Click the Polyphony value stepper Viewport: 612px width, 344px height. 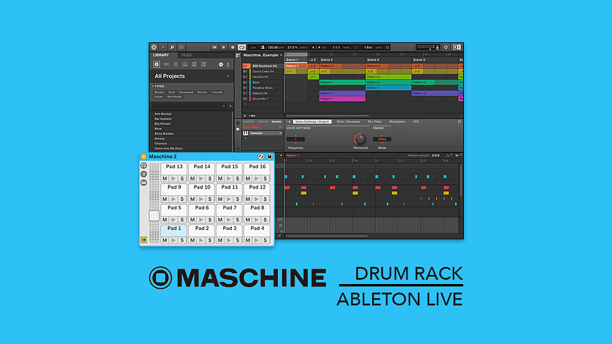pyautogui.click(x=296, y=139)
